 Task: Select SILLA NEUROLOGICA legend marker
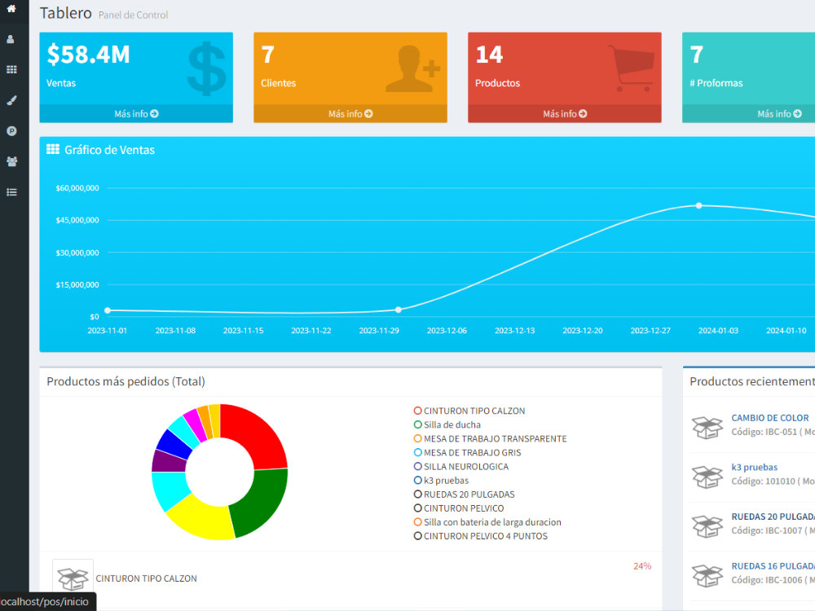(x=417, y=467)
